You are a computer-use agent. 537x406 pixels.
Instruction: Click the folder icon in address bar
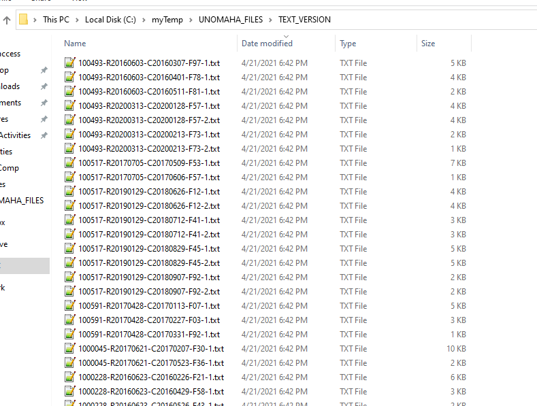pos(23,19)
